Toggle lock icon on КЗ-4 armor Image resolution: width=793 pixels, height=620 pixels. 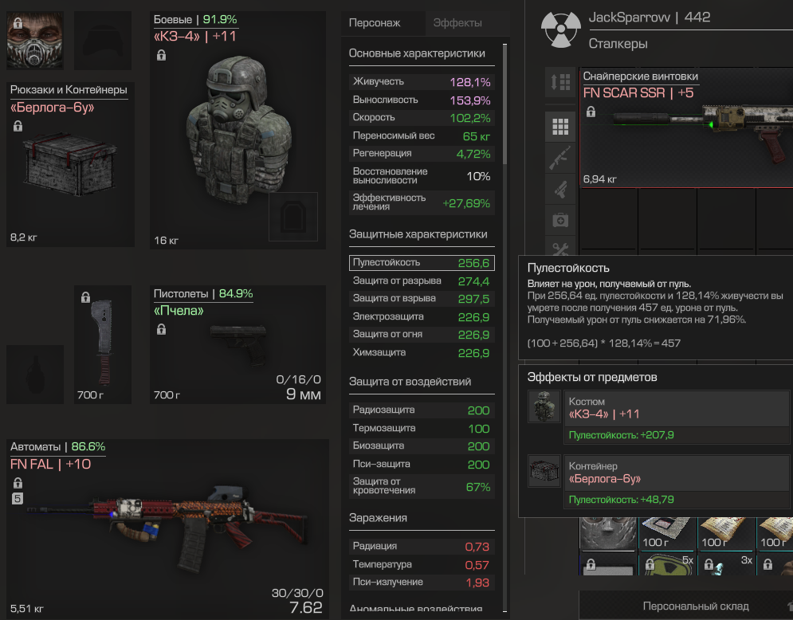(x=161, y=55)
